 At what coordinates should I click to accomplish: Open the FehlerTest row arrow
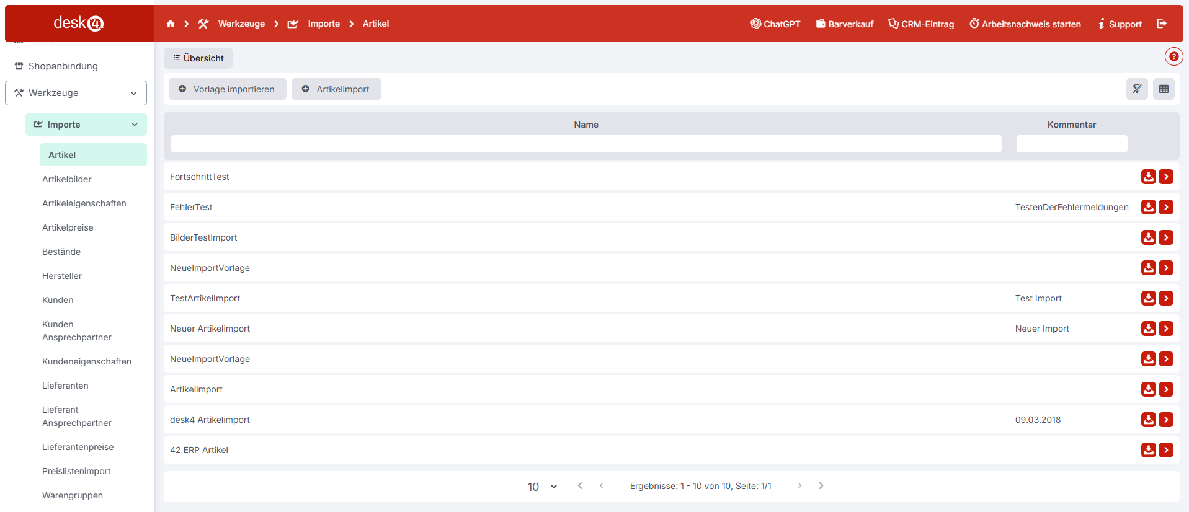tap(1166, 207)
